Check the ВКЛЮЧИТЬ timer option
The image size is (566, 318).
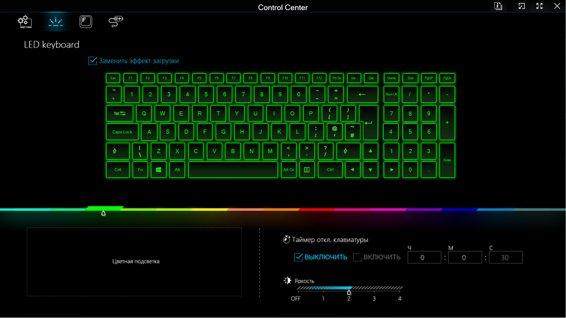coord(357,258)
